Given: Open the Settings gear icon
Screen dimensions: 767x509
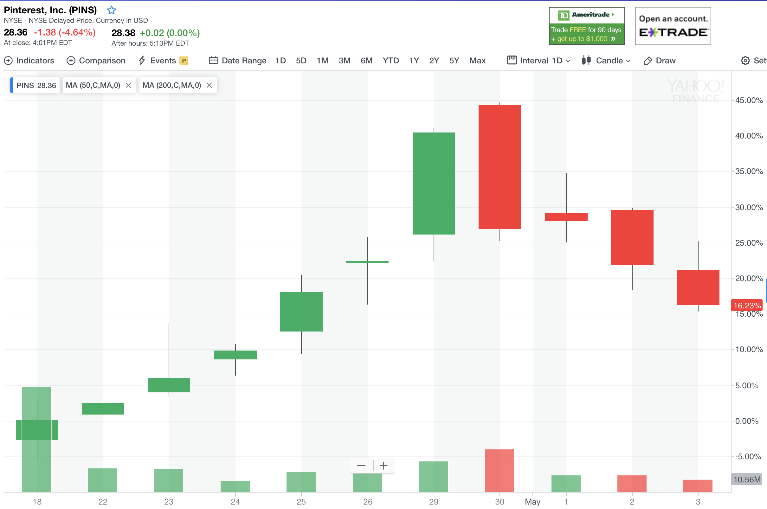Looking at the screenshot, I should coord(745,61).
